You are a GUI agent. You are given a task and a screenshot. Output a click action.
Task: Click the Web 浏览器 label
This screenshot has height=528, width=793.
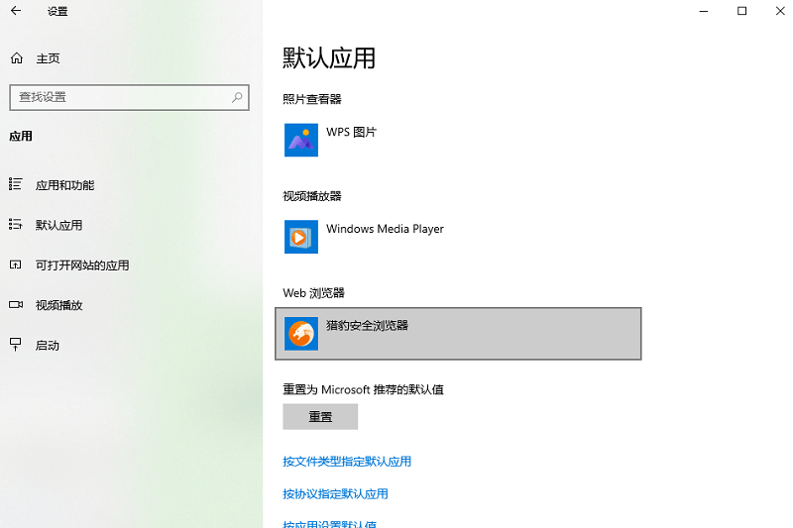tap(313, 293)
